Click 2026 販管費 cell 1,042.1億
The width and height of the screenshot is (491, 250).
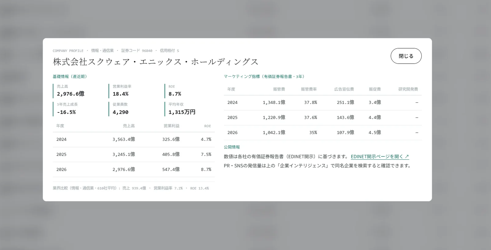coord(274,132)
